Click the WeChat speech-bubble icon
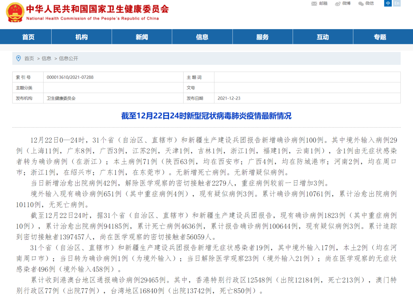 (361, 3)
